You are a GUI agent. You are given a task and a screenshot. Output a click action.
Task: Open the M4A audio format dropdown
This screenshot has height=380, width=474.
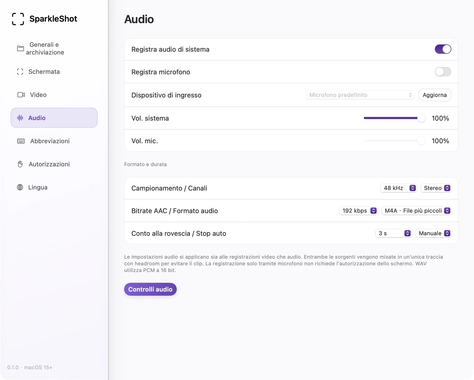coord(417,211)
